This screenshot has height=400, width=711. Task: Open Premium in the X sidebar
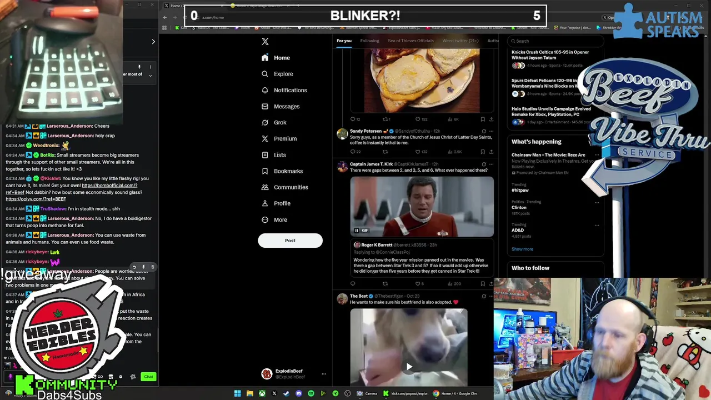(x=279, y=138)
